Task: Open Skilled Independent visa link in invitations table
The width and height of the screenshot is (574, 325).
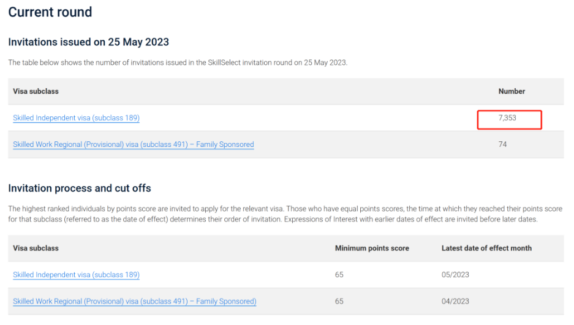Action: pos(76,118)
